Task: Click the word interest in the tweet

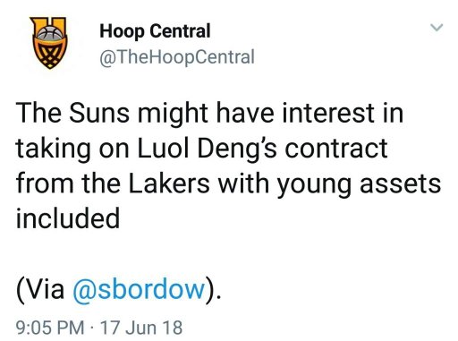Action: 324,113
